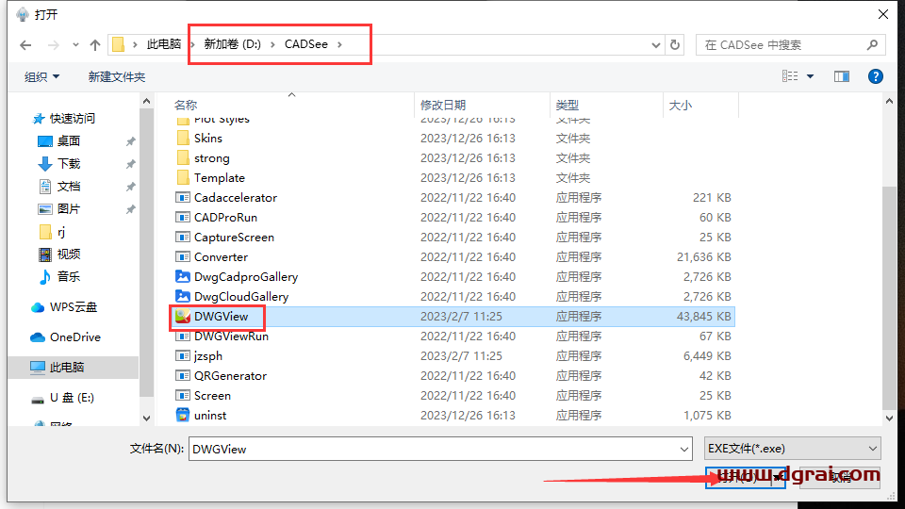Image resolution: width=905 pixels, height=509 pixels.
Task: Toggle the preview pane icon
Action: [x=842, y=76]
